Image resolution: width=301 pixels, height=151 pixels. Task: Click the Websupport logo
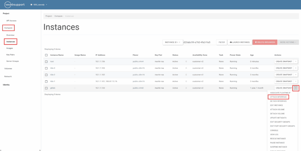click(x=15, y=5)
